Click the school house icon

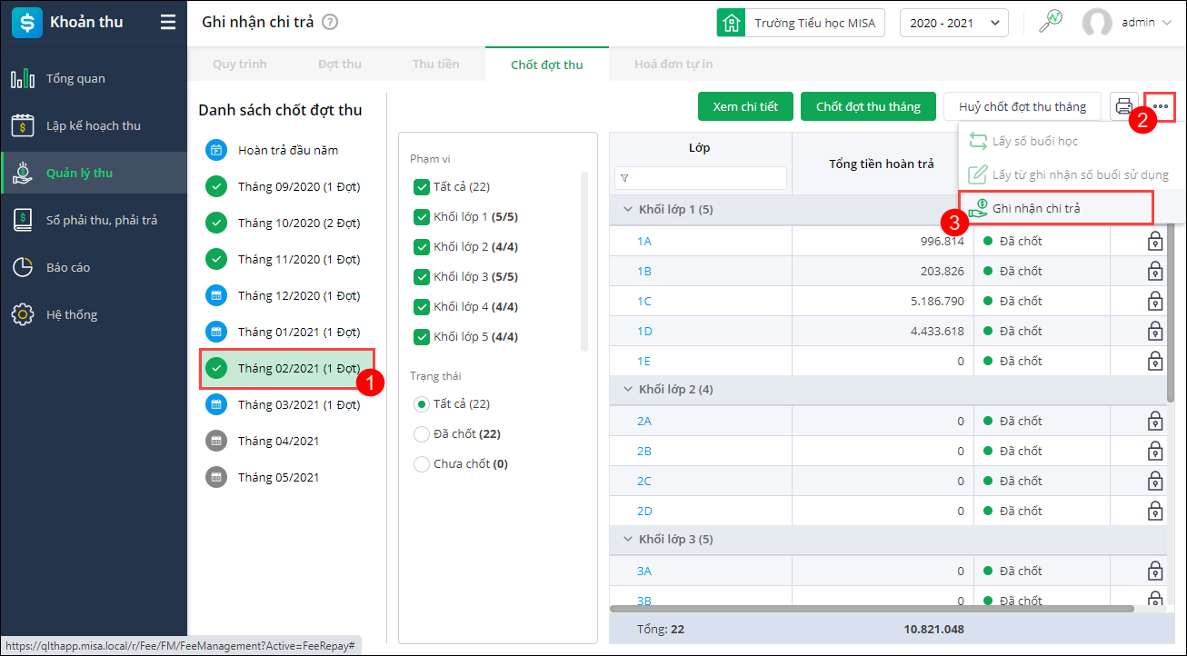[731, 23]
